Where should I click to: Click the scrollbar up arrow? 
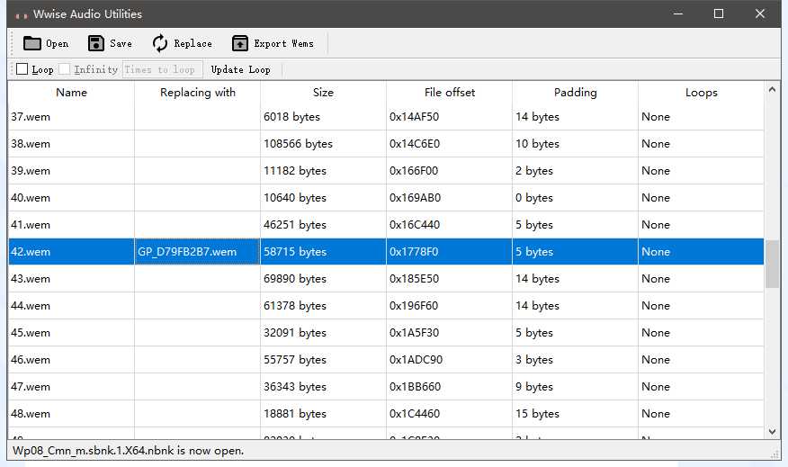772,89
